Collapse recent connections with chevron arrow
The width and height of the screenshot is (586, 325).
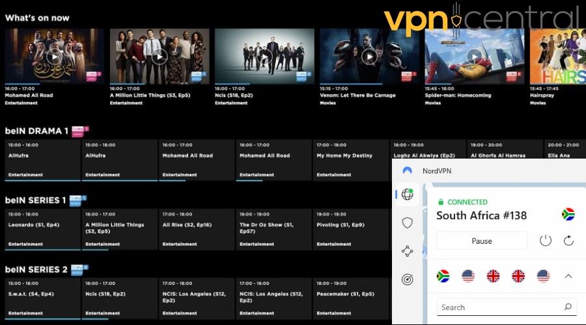coord(568,276)
